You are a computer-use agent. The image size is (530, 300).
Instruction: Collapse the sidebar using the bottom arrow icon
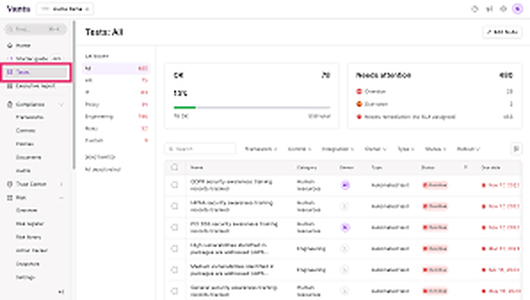click(x=61, y=292)
